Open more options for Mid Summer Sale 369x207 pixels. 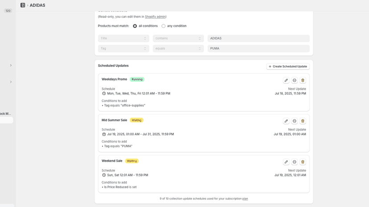pos(295,121)
